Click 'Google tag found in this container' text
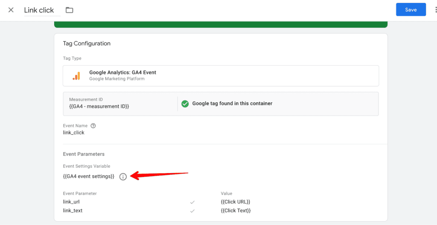437x225 pixels. pyautogui.click(x=232, y=104)
